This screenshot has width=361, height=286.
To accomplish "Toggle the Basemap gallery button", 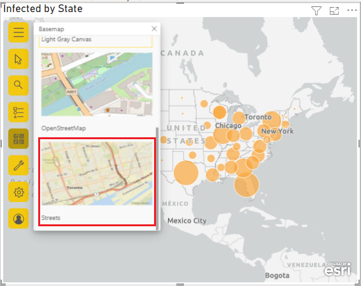I will (18, 139).
